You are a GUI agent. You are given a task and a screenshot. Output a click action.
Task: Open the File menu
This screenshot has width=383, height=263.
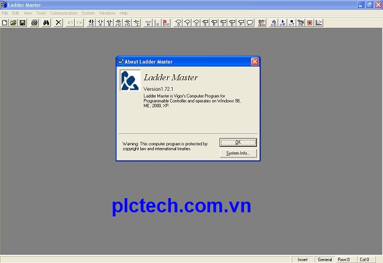pyautogui.click(x=5, y=13)
